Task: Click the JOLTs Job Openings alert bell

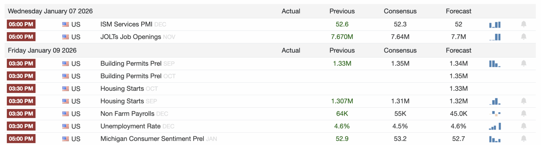Action: tap(523, 37)
